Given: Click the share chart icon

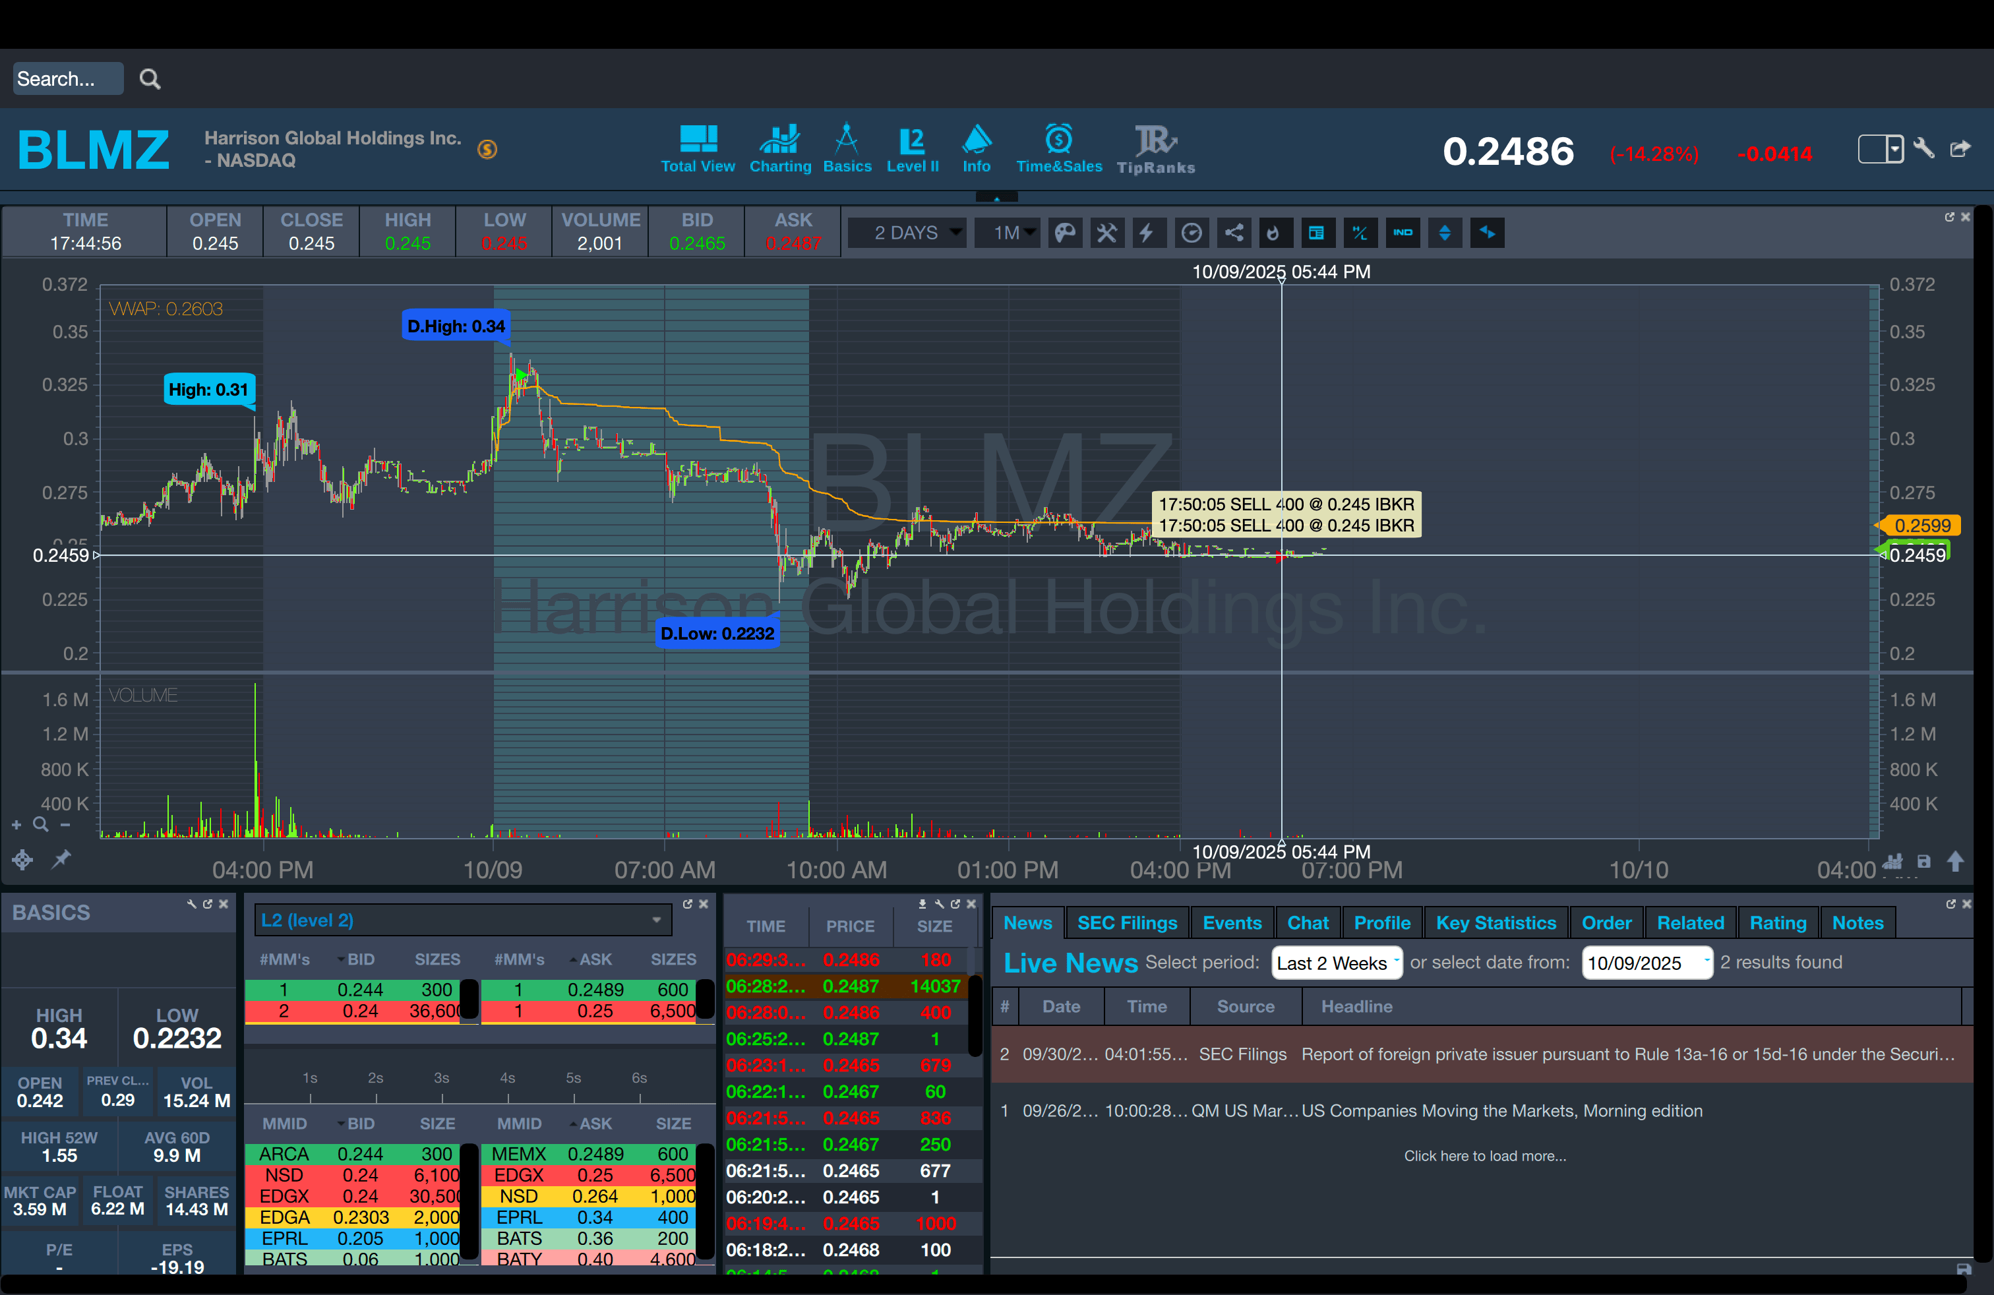Looking at the screenshot, I should pyautogui.click(x=1234, y=233).
